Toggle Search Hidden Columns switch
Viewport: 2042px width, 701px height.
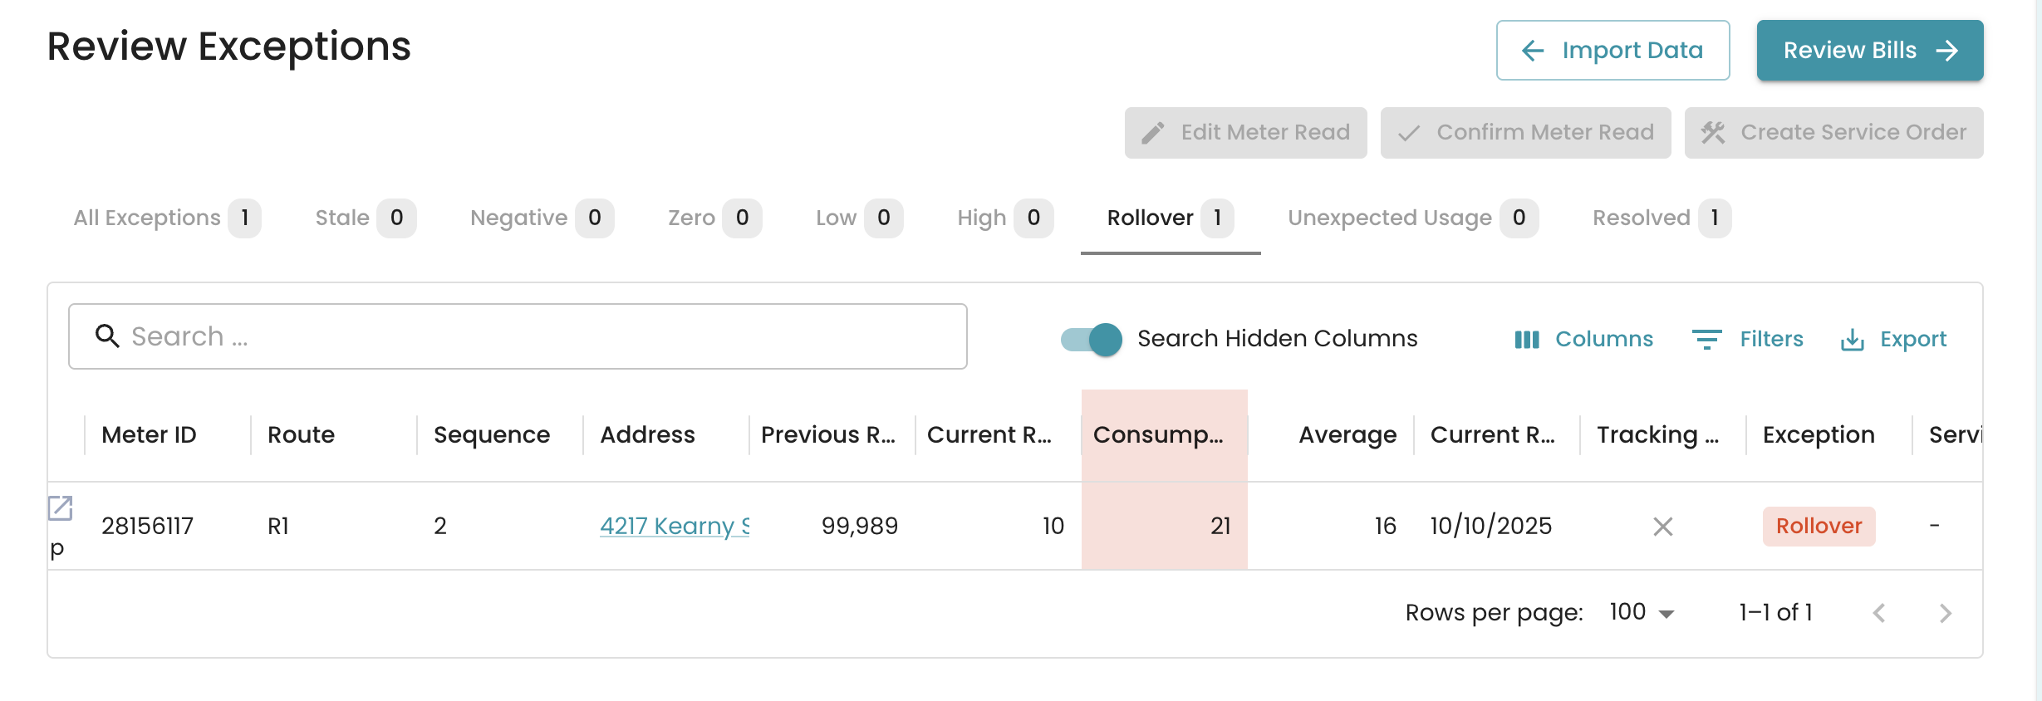tap(1091, 339)
